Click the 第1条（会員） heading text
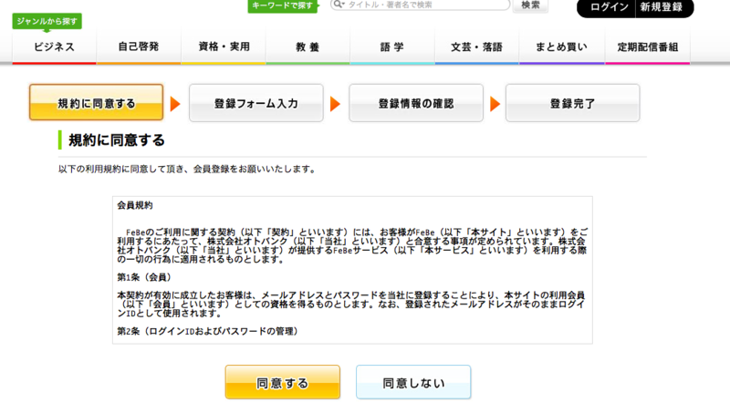The height and width of the screenshot is (403, 730). point(144,277)
